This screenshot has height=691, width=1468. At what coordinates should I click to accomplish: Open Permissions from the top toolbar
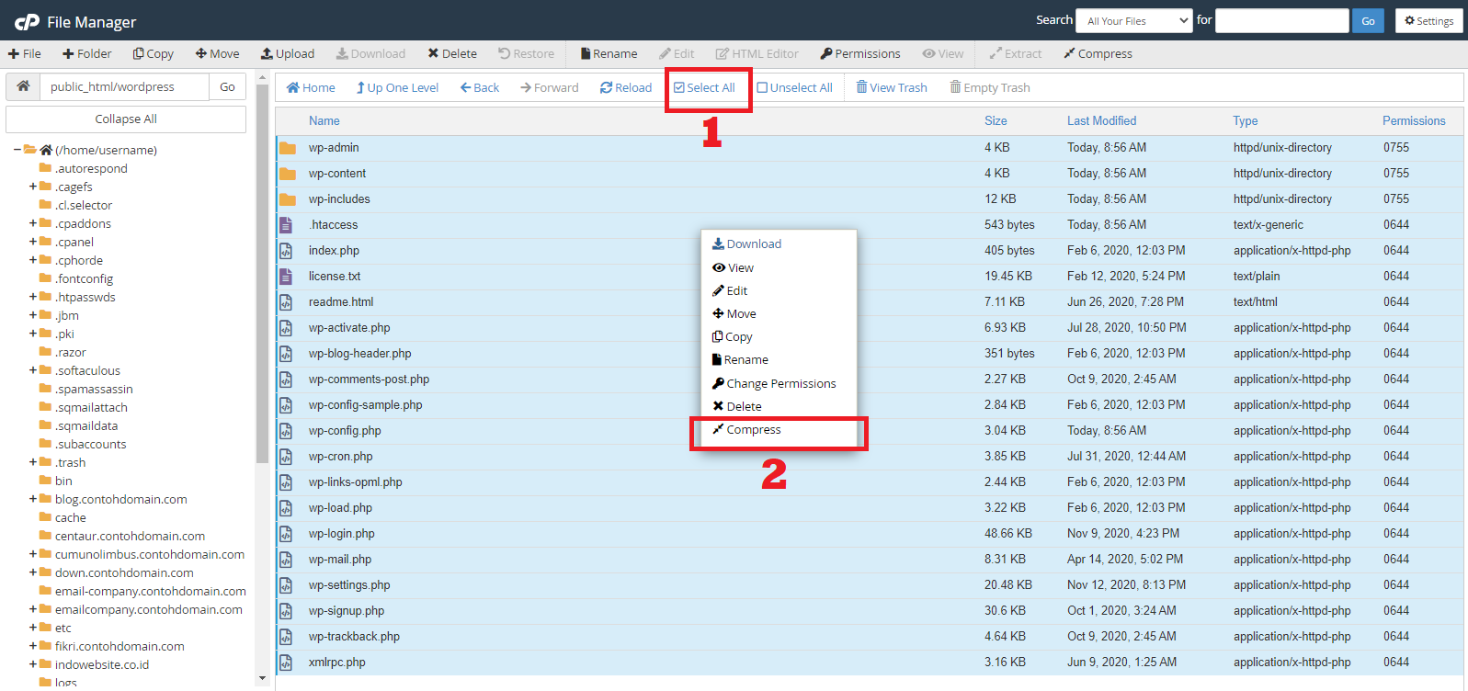(x=826, y=54)
